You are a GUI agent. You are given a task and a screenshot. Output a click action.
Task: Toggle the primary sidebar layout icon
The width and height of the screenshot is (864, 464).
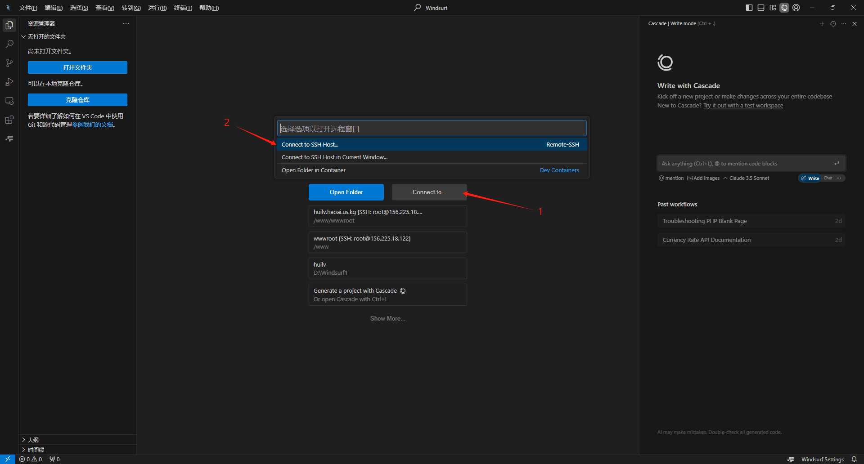point(749,8)
